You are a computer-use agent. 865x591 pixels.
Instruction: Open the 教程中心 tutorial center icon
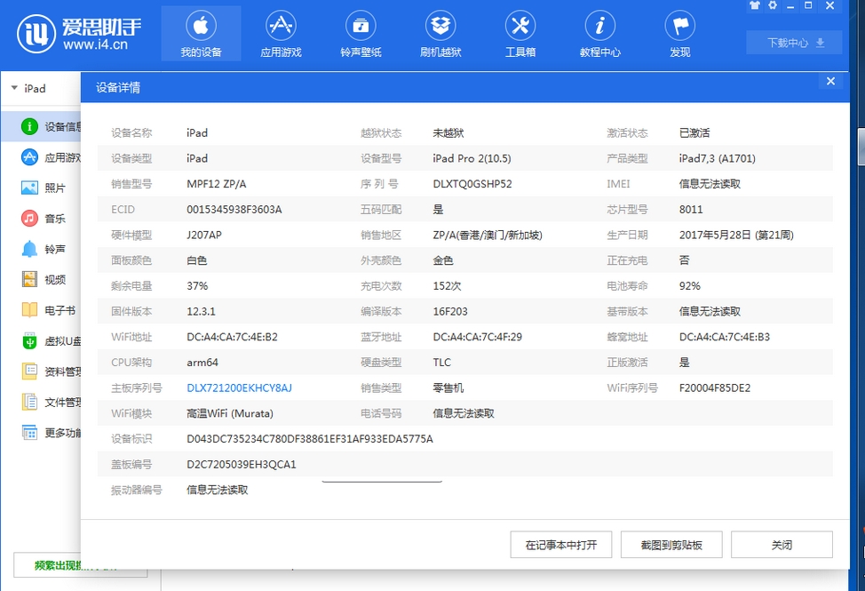coord(600,26)
